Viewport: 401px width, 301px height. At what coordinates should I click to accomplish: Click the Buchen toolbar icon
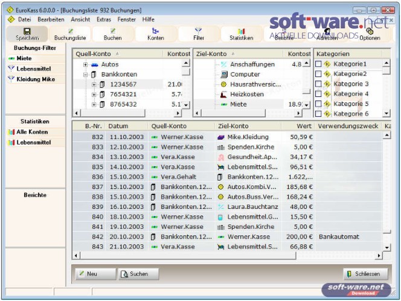pyautogui.click(x=113, y=31)
